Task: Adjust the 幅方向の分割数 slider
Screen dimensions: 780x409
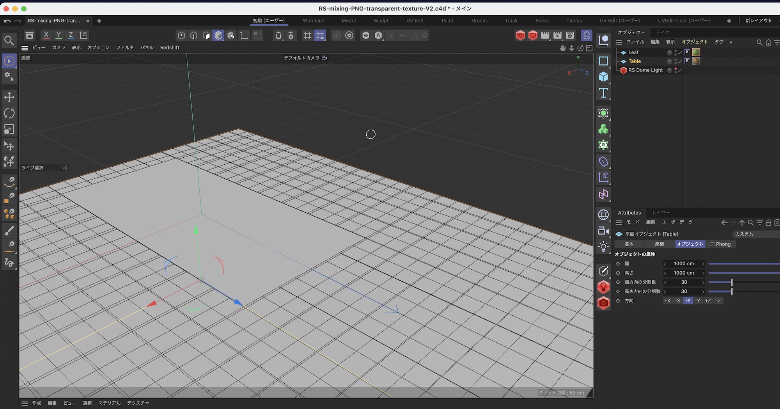Action: 732,282
